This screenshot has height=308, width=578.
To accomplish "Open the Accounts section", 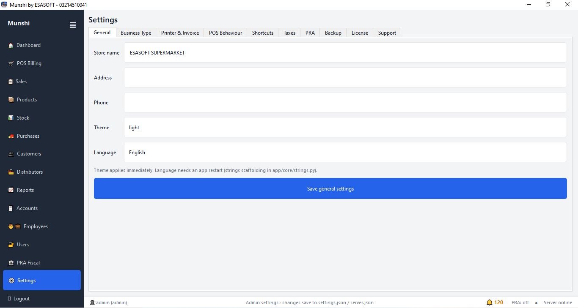I will [41, 208].
